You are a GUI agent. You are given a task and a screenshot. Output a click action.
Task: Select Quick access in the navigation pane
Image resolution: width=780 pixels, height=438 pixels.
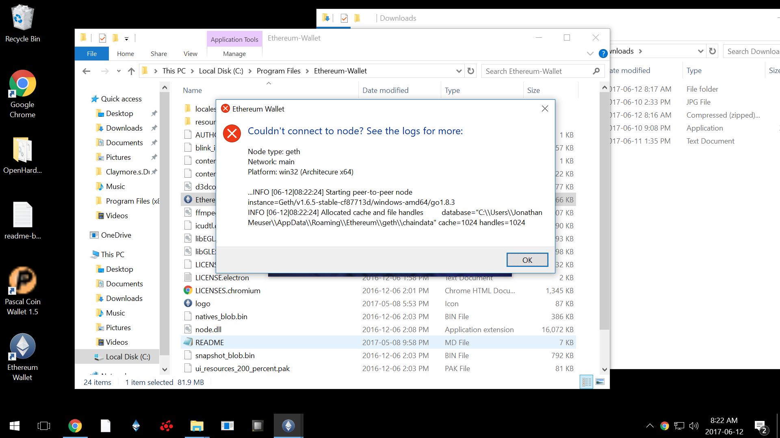tap(121, 99)
